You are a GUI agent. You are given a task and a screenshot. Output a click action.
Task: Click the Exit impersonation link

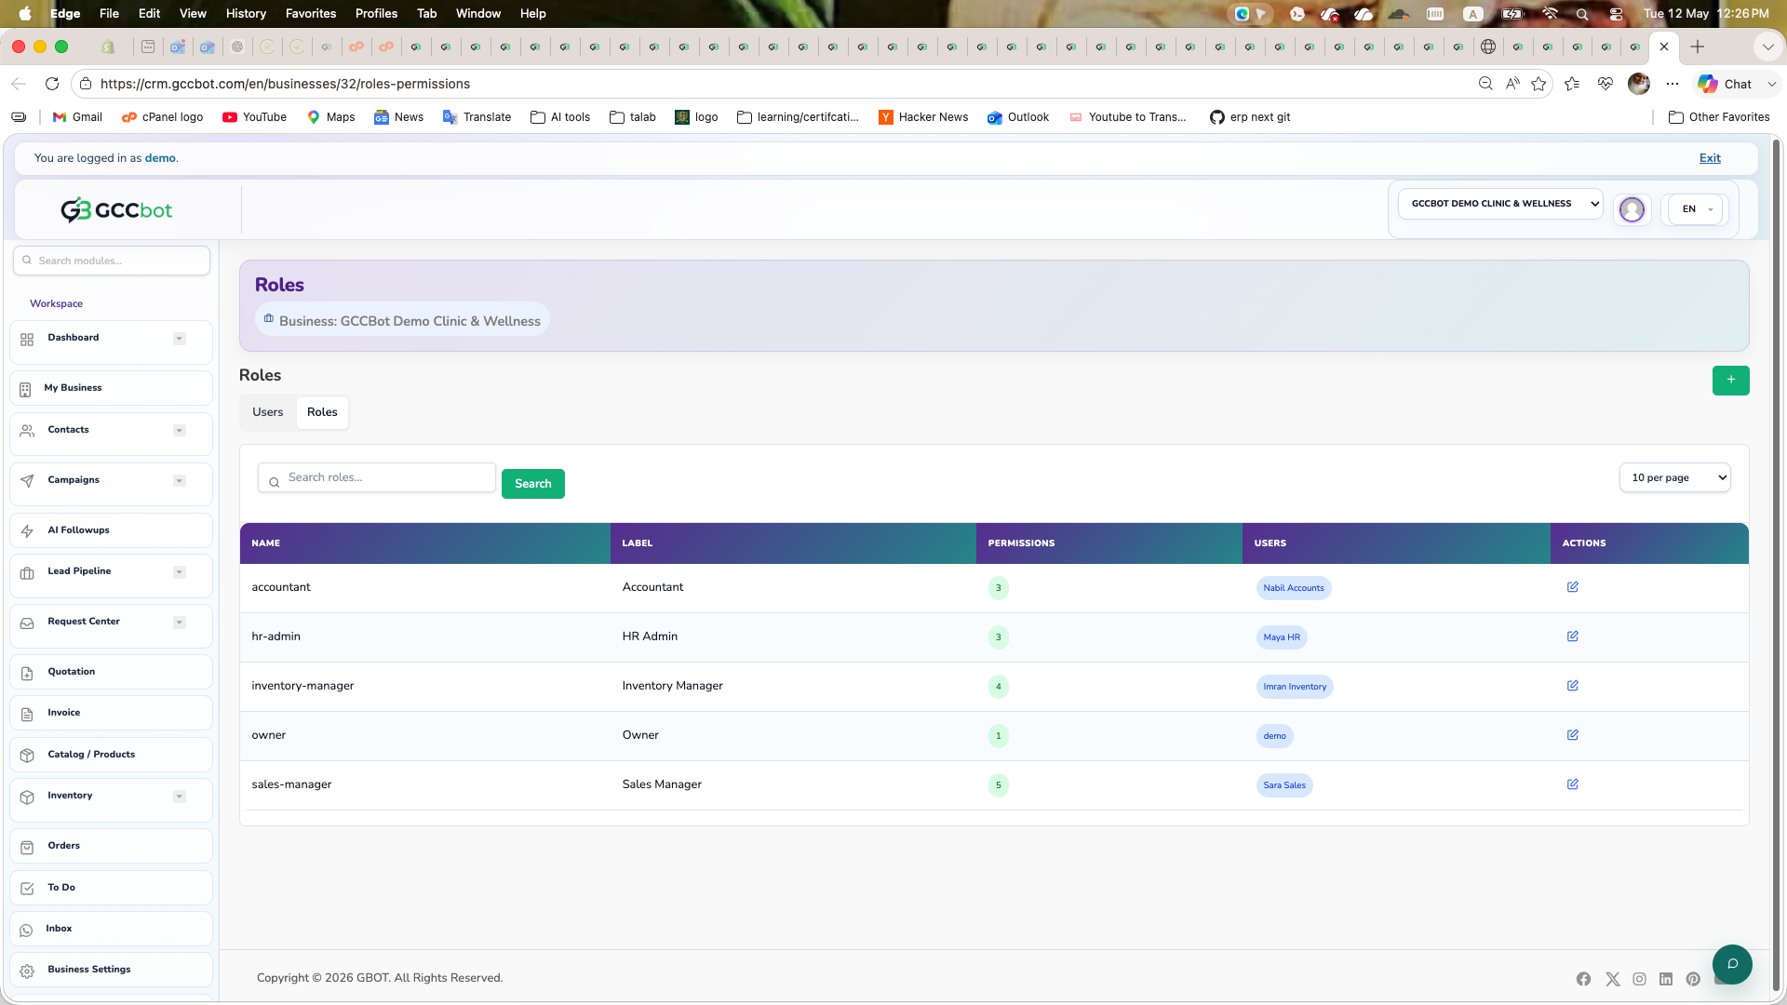click(1710, 158)
